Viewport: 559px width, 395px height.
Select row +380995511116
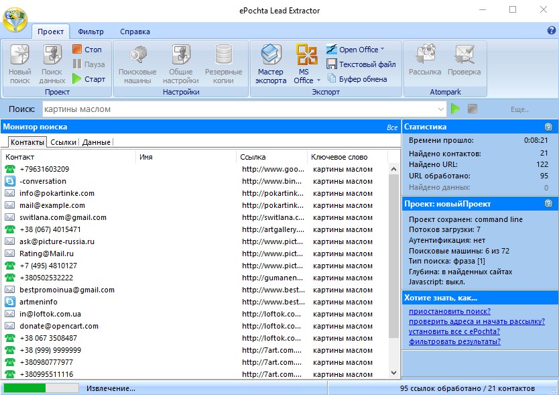click(194, 374)
